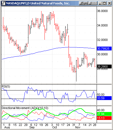Image resolution: width=113 pixels, height=130 pixels.
Task: Click the chart window icon in title bar
Action: pos(4,3)
